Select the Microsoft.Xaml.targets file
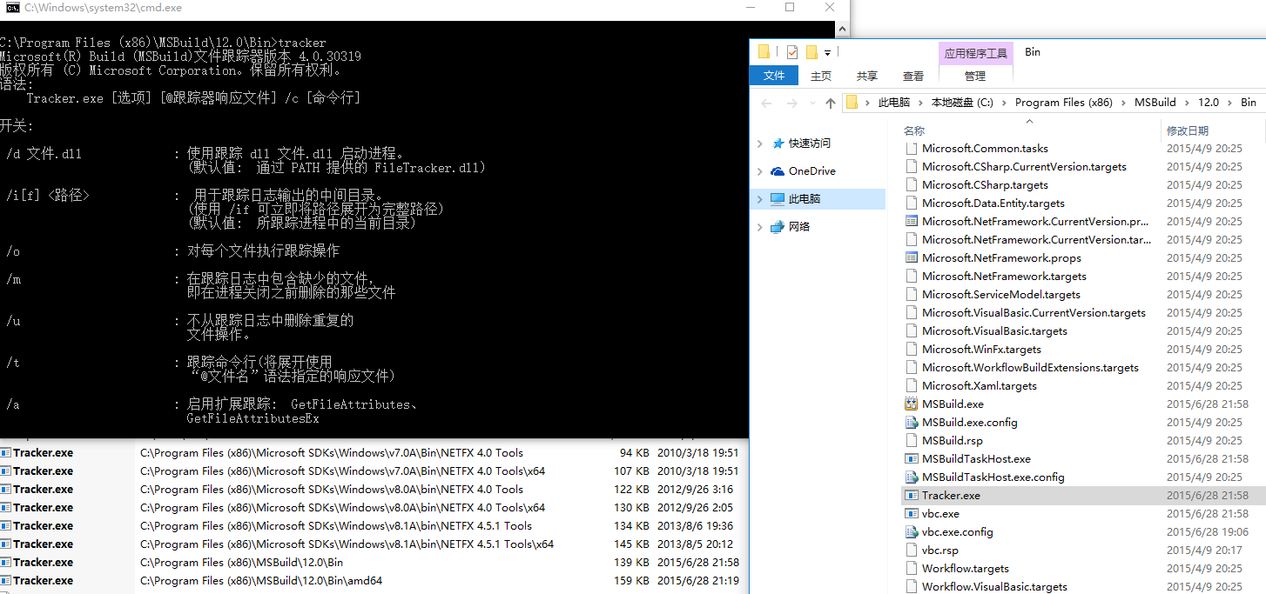This screenshot has height=594, width=1266. click(980, 386)
